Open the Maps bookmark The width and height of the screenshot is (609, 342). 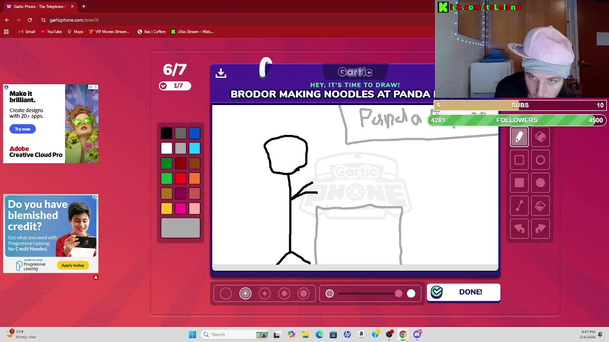[x=75, y=32]
